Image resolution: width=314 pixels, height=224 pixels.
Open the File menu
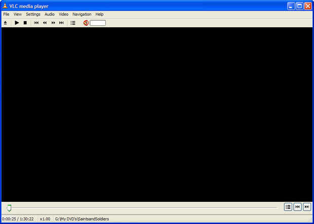(x=6, y=14)
